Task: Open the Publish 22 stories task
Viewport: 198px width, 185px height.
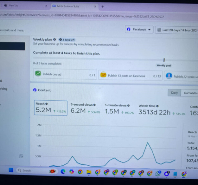Action: 181,76
